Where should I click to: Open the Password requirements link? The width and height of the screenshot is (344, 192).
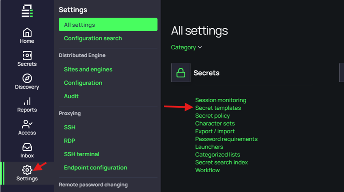[x=226, y=139]
